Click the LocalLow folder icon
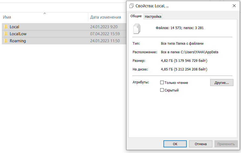The height and width of the screenshot is (153, 241). pos(6,34)
